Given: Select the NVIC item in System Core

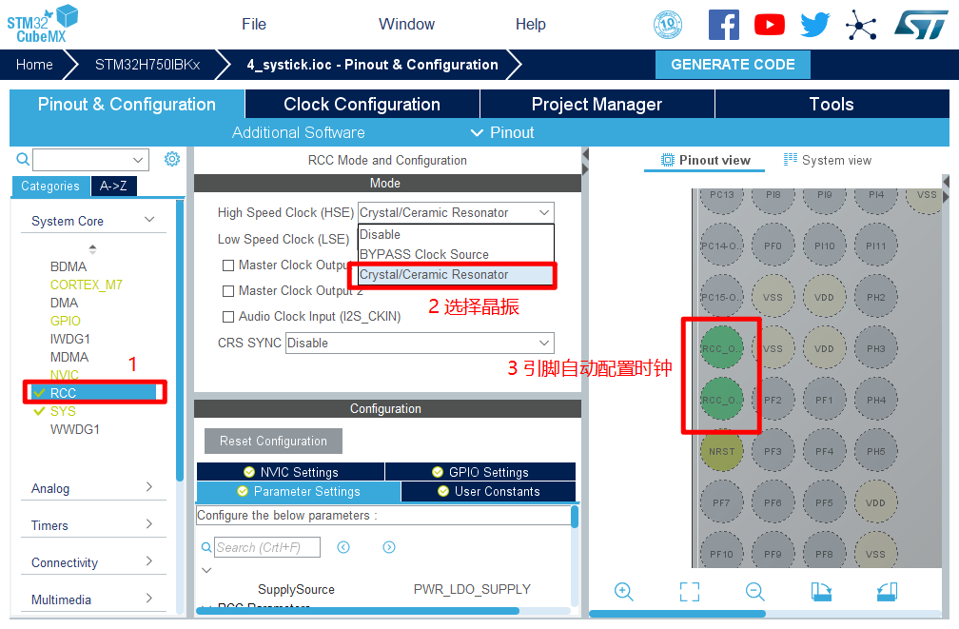Looking at the screenshot, I should click(65, 375).
